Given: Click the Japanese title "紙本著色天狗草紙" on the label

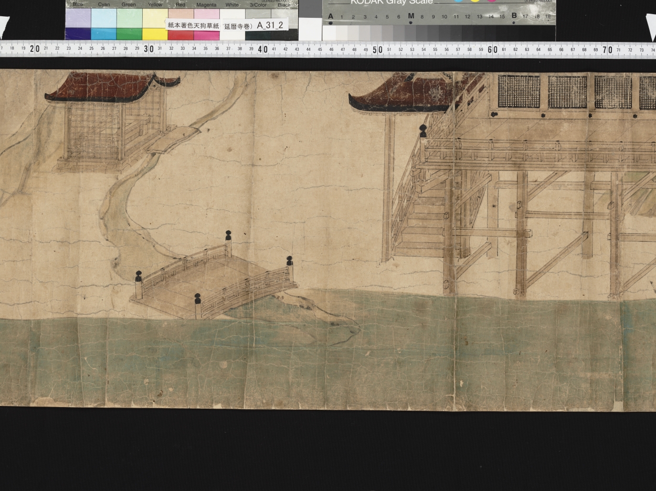Looking at the screenshot, I should pyautogui.click(x=193, y=25).
